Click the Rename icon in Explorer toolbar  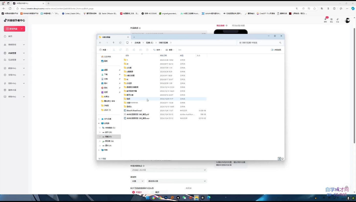[x=134, y=50]
